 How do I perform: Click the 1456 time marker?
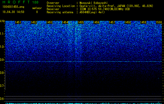tap(96, 22)
